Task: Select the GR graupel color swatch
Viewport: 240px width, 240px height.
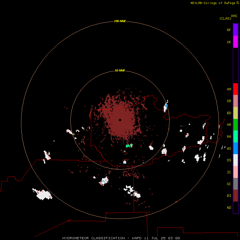Action: coord(235,101)
